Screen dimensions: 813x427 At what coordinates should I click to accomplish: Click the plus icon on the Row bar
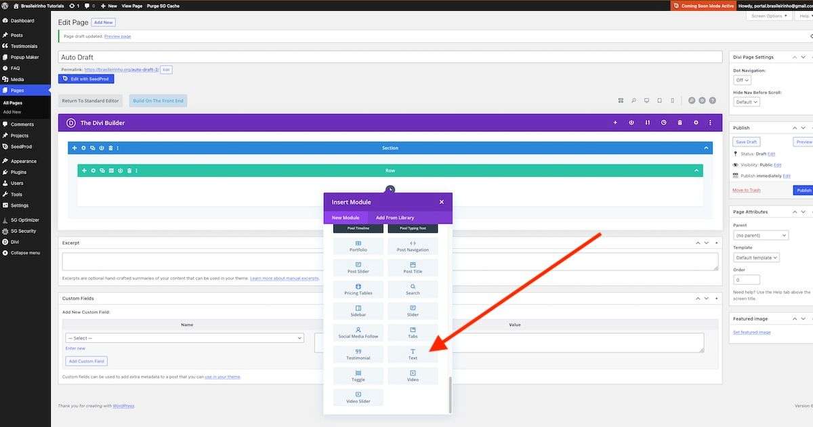click(x=84, y=171)
